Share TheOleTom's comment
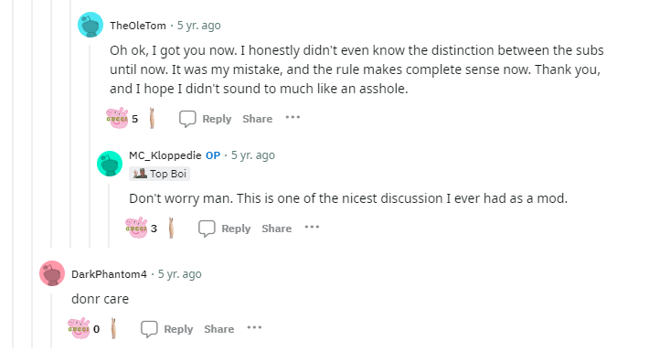Image resolution: width=649 pixels, height=362 pixels. tap(258, 119)
